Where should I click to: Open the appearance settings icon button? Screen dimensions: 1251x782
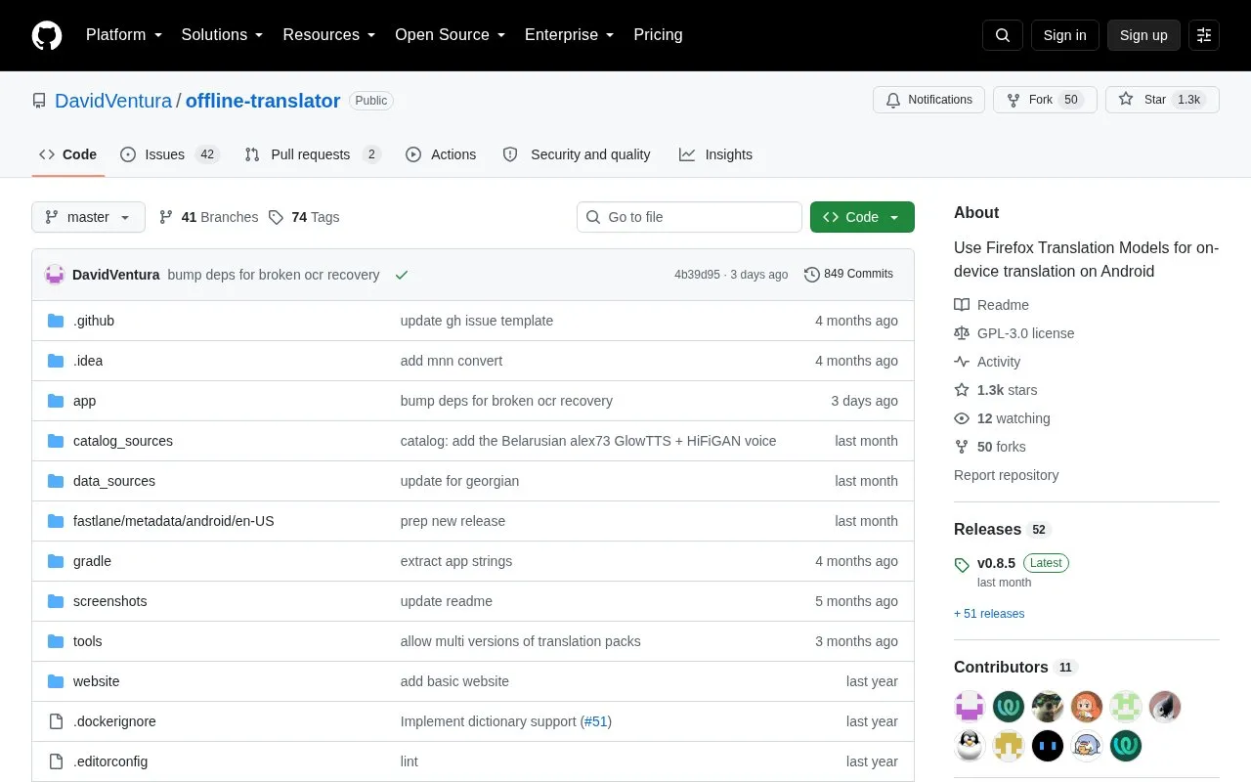(1204, 35)
